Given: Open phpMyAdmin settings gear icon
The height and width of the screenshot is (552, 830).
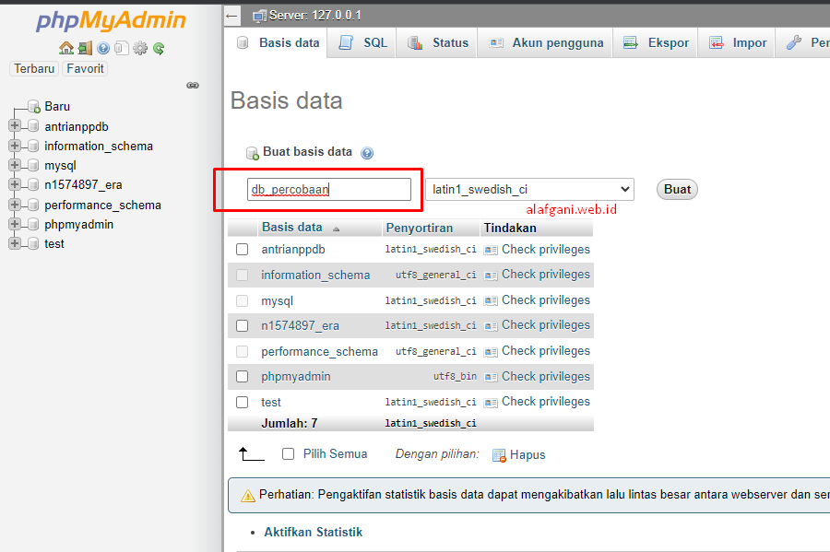Looking at the screenshot, I should point(139,48).
